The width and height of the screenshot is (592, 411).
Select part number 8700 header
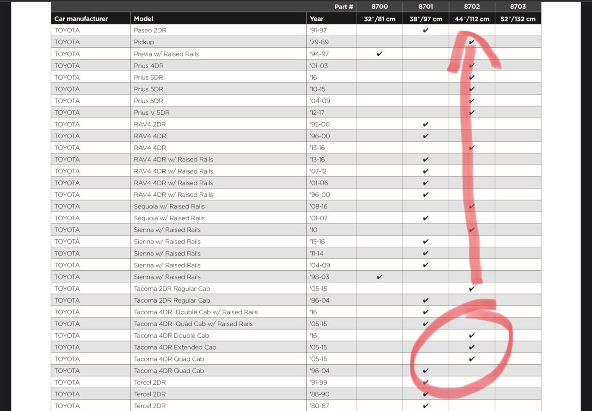pos(380,6)
